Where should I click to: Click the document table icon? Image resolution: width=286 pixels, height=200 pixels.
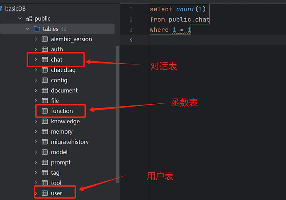[x=45, y=90]
